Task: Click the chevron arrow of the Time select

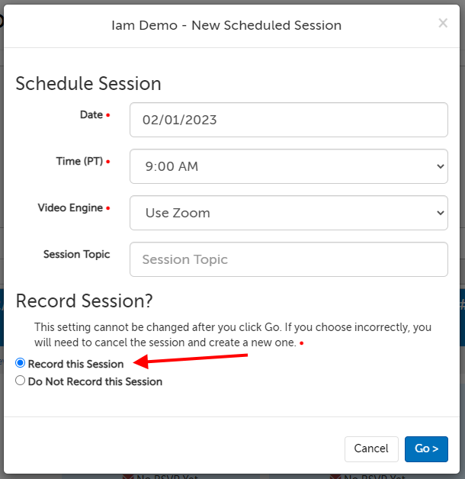Action: 440,166
